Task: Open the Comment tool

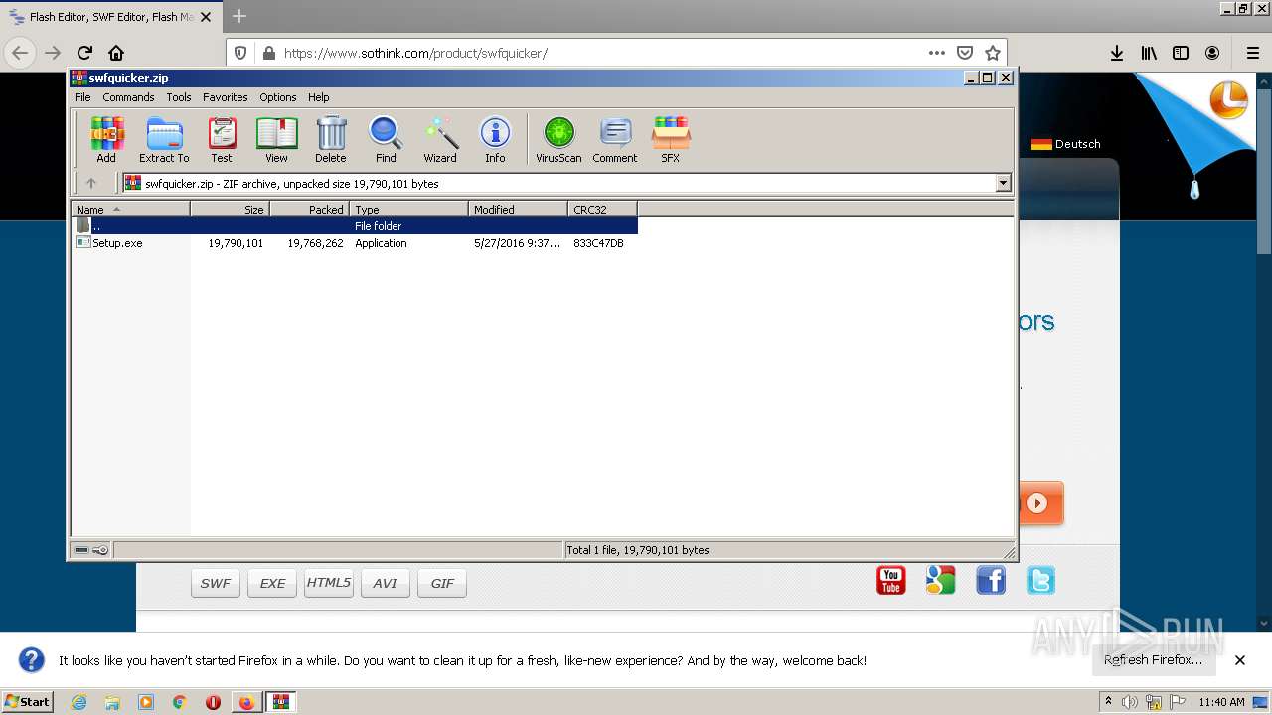Action: pyautogui.click(x=615, y=139)
